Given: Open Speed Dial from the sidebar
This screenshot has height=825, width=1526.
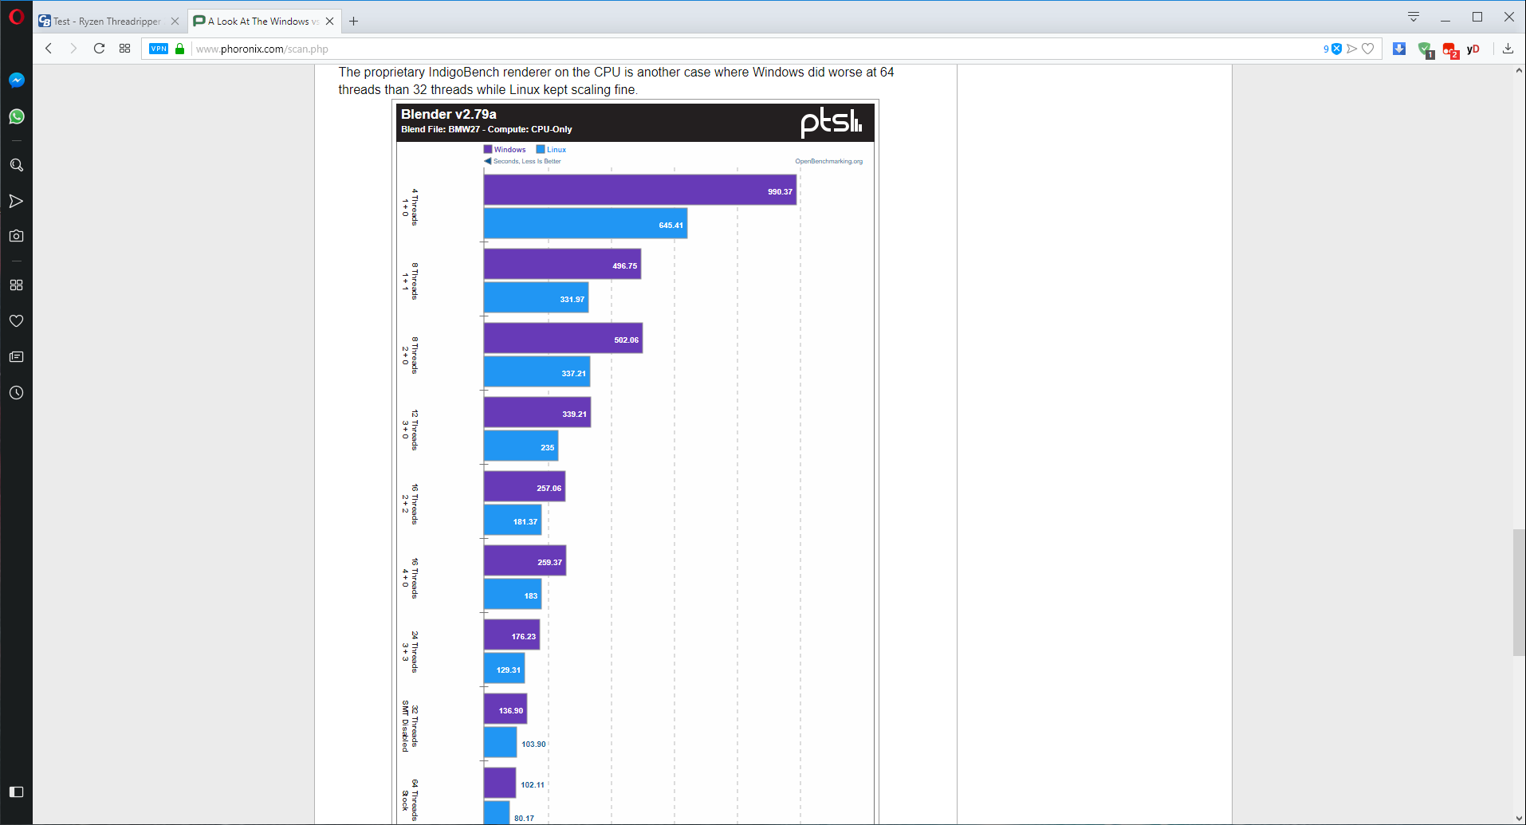Looking at the screenshot, I should 16,285.
